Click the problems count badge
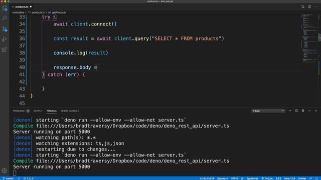 28,111
